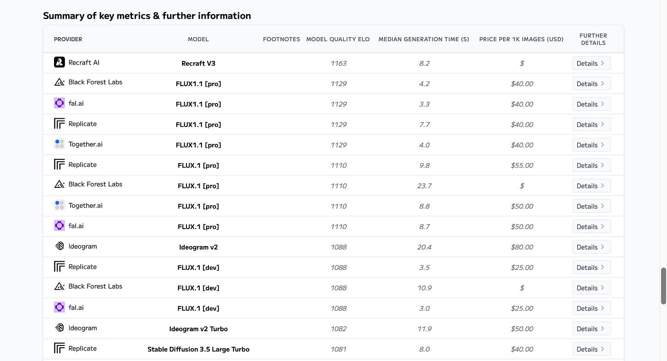Open Details for Together.ai FLUX.1 [pro]
The image size is (667, 361).
click(591, 206)
